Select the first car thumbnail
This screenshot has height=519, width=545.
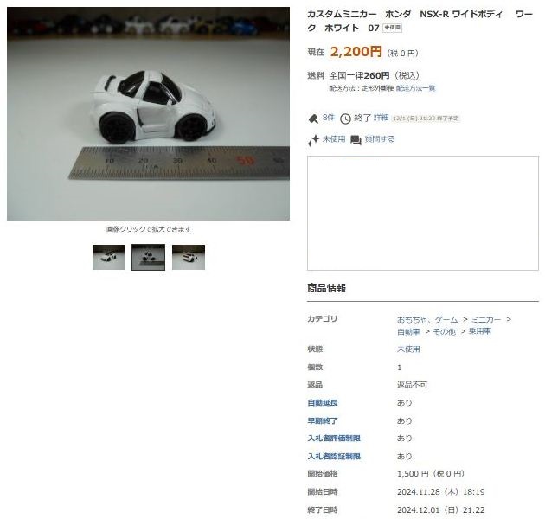[x=108, y=257]
